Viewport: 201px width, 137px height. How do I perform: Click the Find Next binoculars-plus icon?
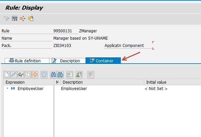coord(60,74)
